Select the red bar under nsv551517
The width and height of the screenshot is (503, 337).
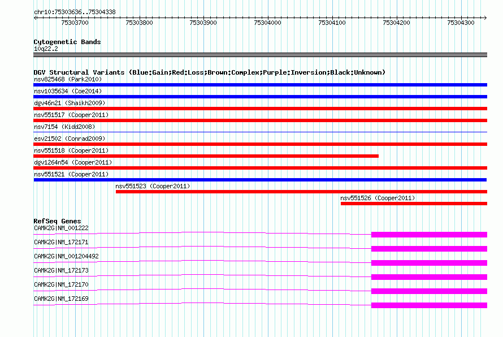point(260,120)
